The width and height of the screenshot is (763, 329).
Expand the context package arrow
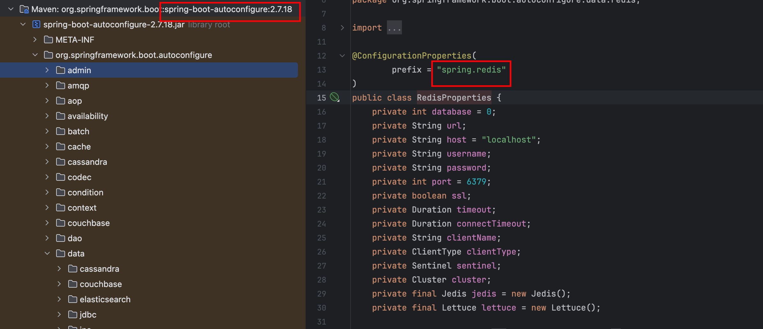click(x=47, y=208)
